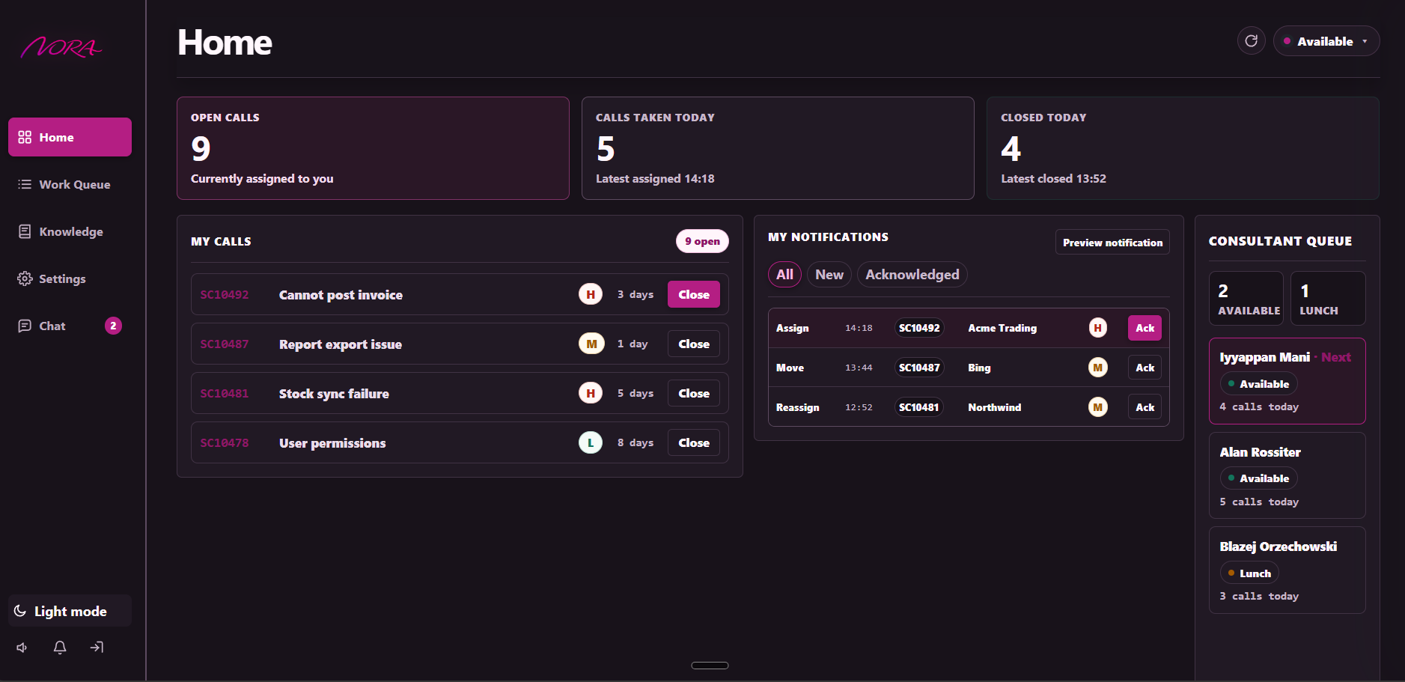Click the refresh icon button
The image size is (1405, 682).
[x=1251, y=41]
